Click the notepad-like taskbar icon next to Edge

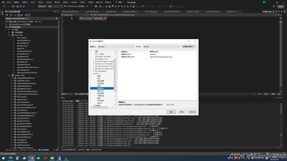pyautogui.click(x=17, y=158)
